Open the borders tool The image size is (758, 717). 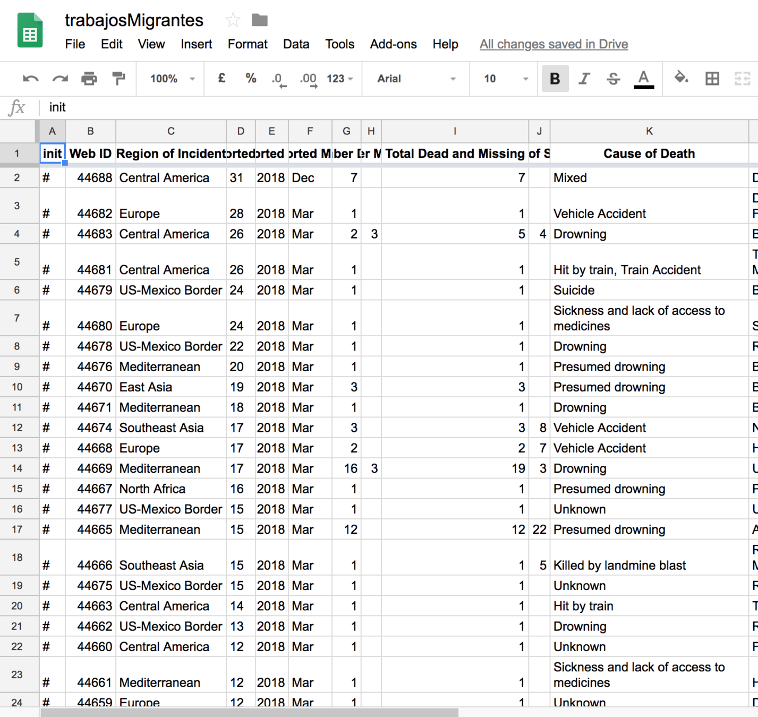712,79
